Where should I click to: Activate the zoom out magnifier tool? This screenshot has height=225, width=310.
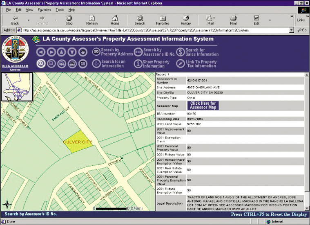(51, 64)
